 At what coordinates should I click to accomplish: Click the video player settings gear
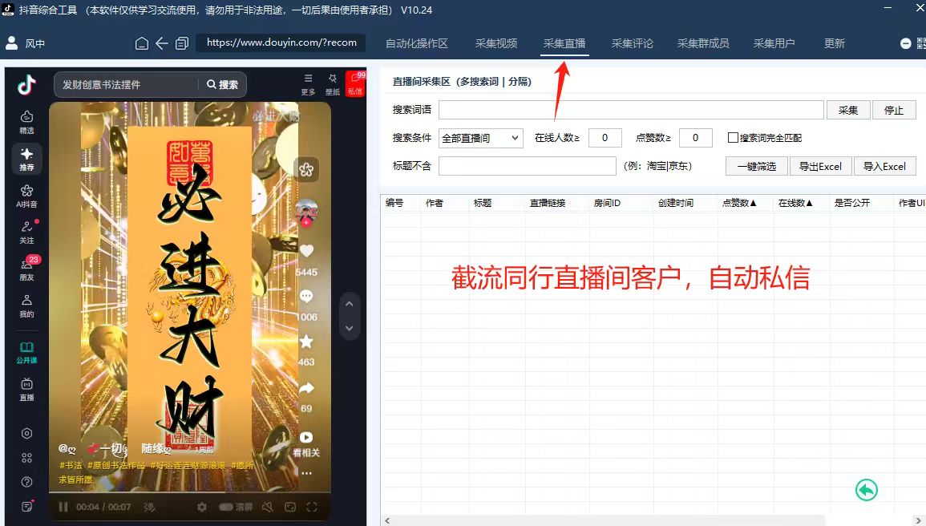click(x=202, y=507)
